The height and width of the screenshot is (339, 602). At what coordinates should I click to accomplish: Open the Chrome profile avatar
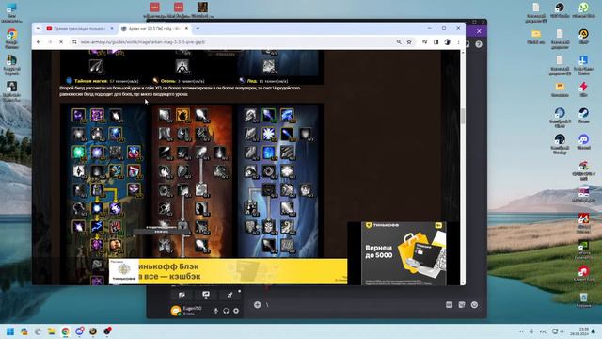[447, 41]
